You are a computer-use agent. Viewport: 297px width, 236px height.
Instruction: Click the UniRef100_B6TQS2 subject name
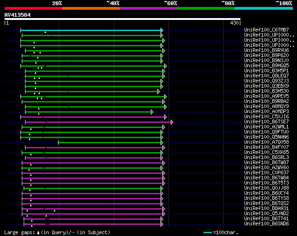tap(266, 204)
